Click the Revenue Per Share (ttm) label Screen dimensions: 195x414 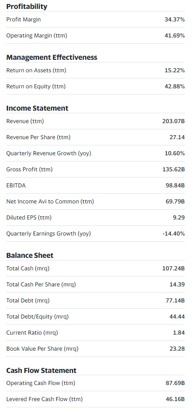pyautogui.click(x=38, y=137)
